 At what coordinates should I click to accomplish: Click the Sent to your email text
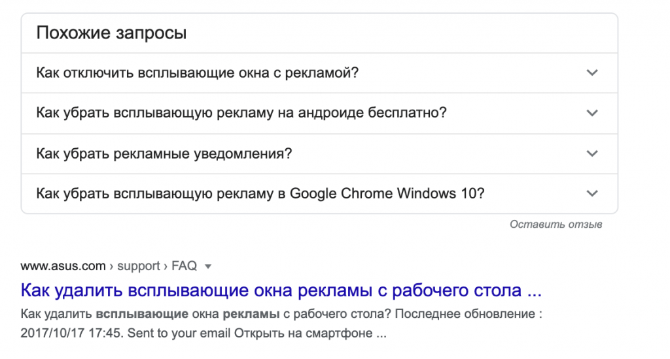[179, 333]
